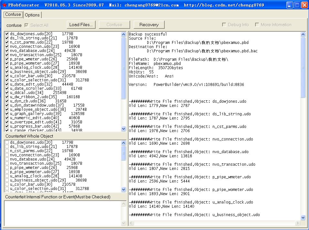
Task: Click the Recovery button
Action: point(149,25)
